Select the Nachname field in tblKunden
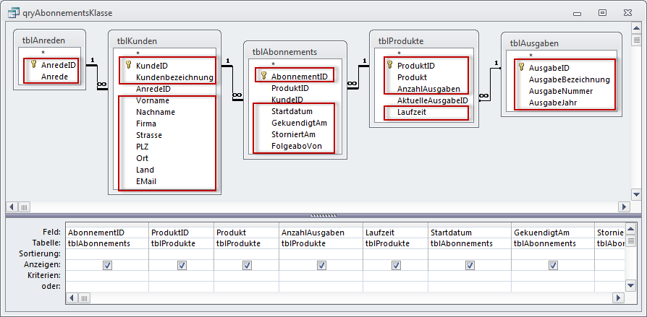The width and height of the screenshot is (647, 317). pyautogui.click(x=155, y=112)
